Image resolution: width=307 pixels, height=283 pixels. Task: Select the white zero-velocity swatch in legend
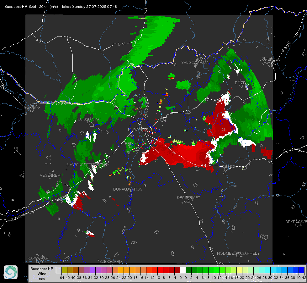183,270
